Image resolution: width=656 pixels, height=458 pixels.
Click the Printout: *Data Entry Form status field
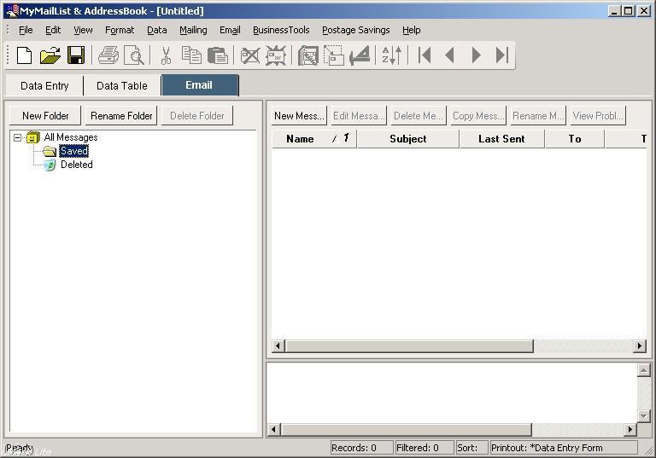pos(564,448)
